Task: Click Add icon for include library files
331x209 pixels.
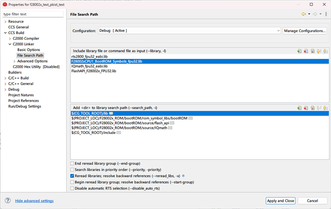Action: click(299, 51)
